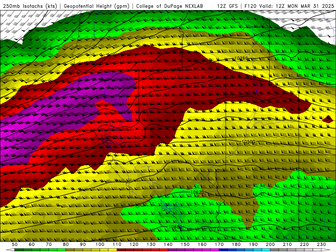Image resolution: width=336 pixels, height=252 pixels.
Task: Click the 170 value on the color scale
Action: [x=219, y=244]
